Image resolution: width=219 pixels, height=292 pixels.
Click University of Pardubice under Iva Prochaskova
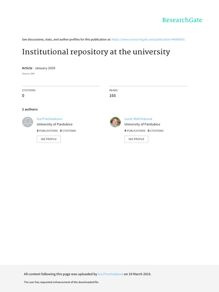point(54,124)
